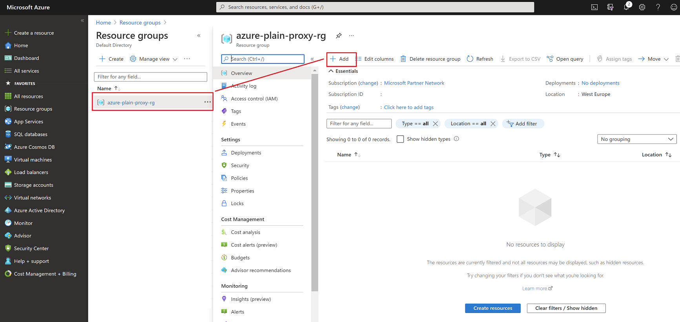Remove the Location == all filter

pyautogui.click(x=493, y=124)
